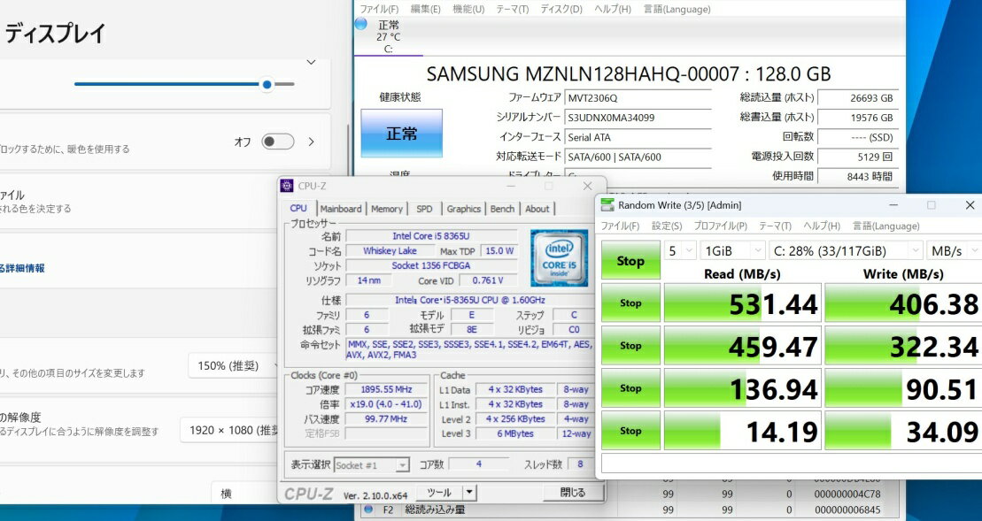982x521 pixels.
Task: Close the Random Write CrystalDiskMark window
Action: pos(970,205)
